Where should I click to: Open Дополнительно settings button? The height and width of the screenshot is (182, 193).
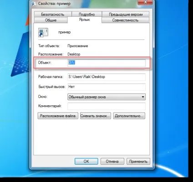(129, 116)
